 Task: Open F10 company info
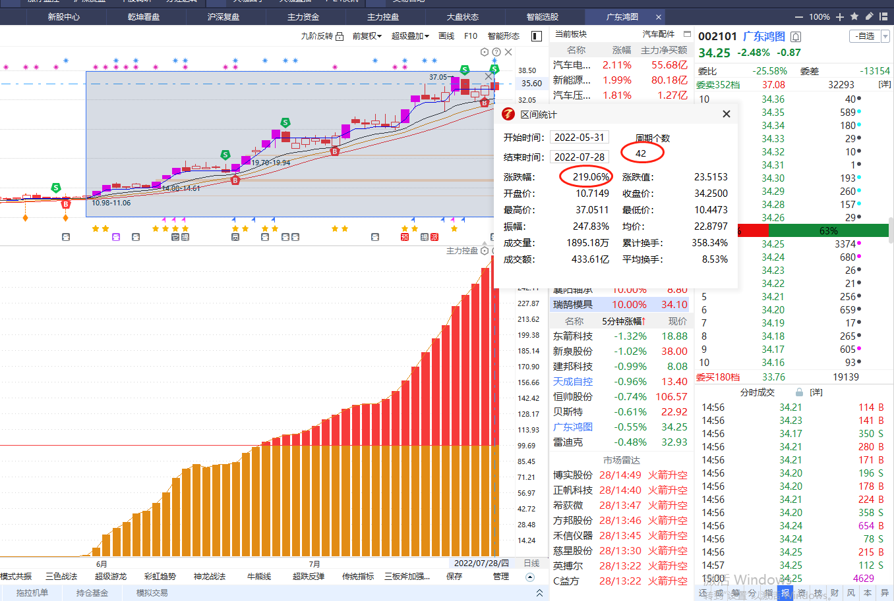pyautogui.click(x=471, y=36)
